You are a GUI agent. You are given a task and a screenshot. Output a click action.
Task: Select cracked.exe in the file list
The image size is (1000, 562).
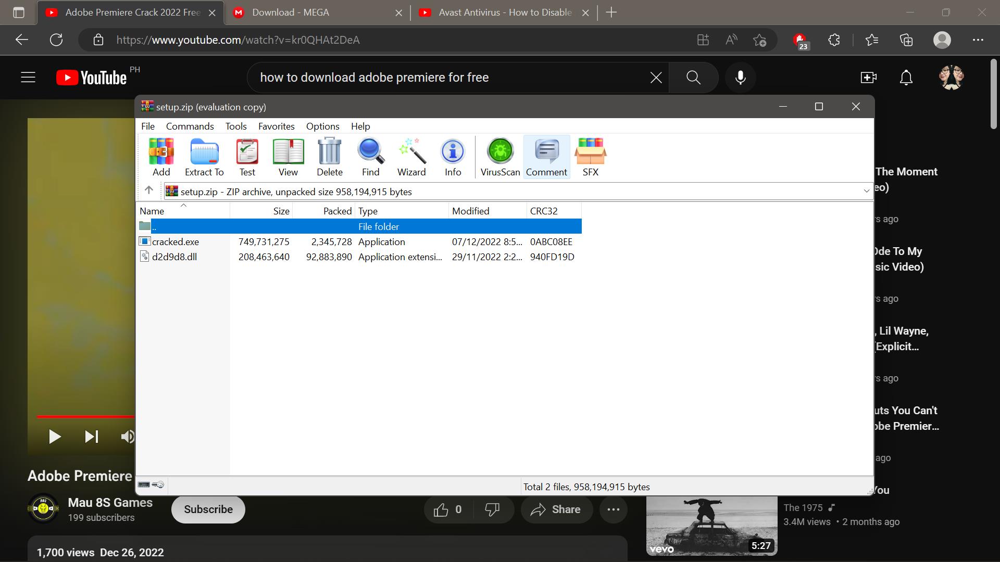coord(176,242)
